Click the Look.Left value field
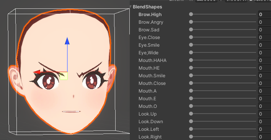 (x=264, y=129)
